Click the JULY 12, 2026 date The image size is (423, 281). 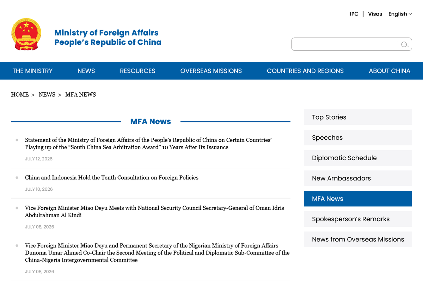point(39,159)
